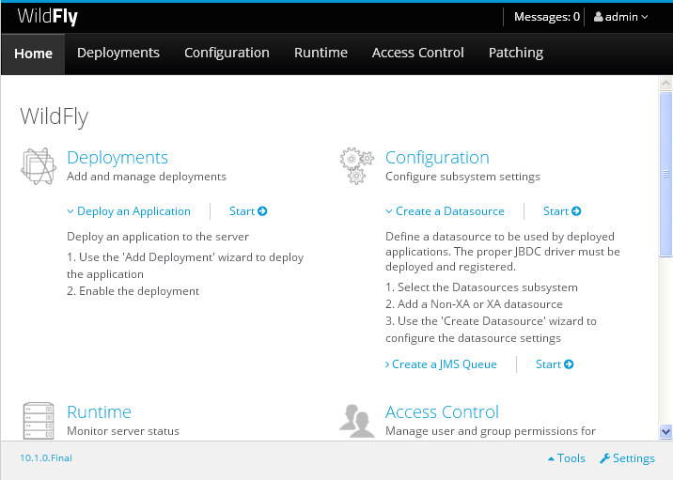Click the Deployments stacked-boxes icon
The image size is (673, 480).
[x=38, y=165]
